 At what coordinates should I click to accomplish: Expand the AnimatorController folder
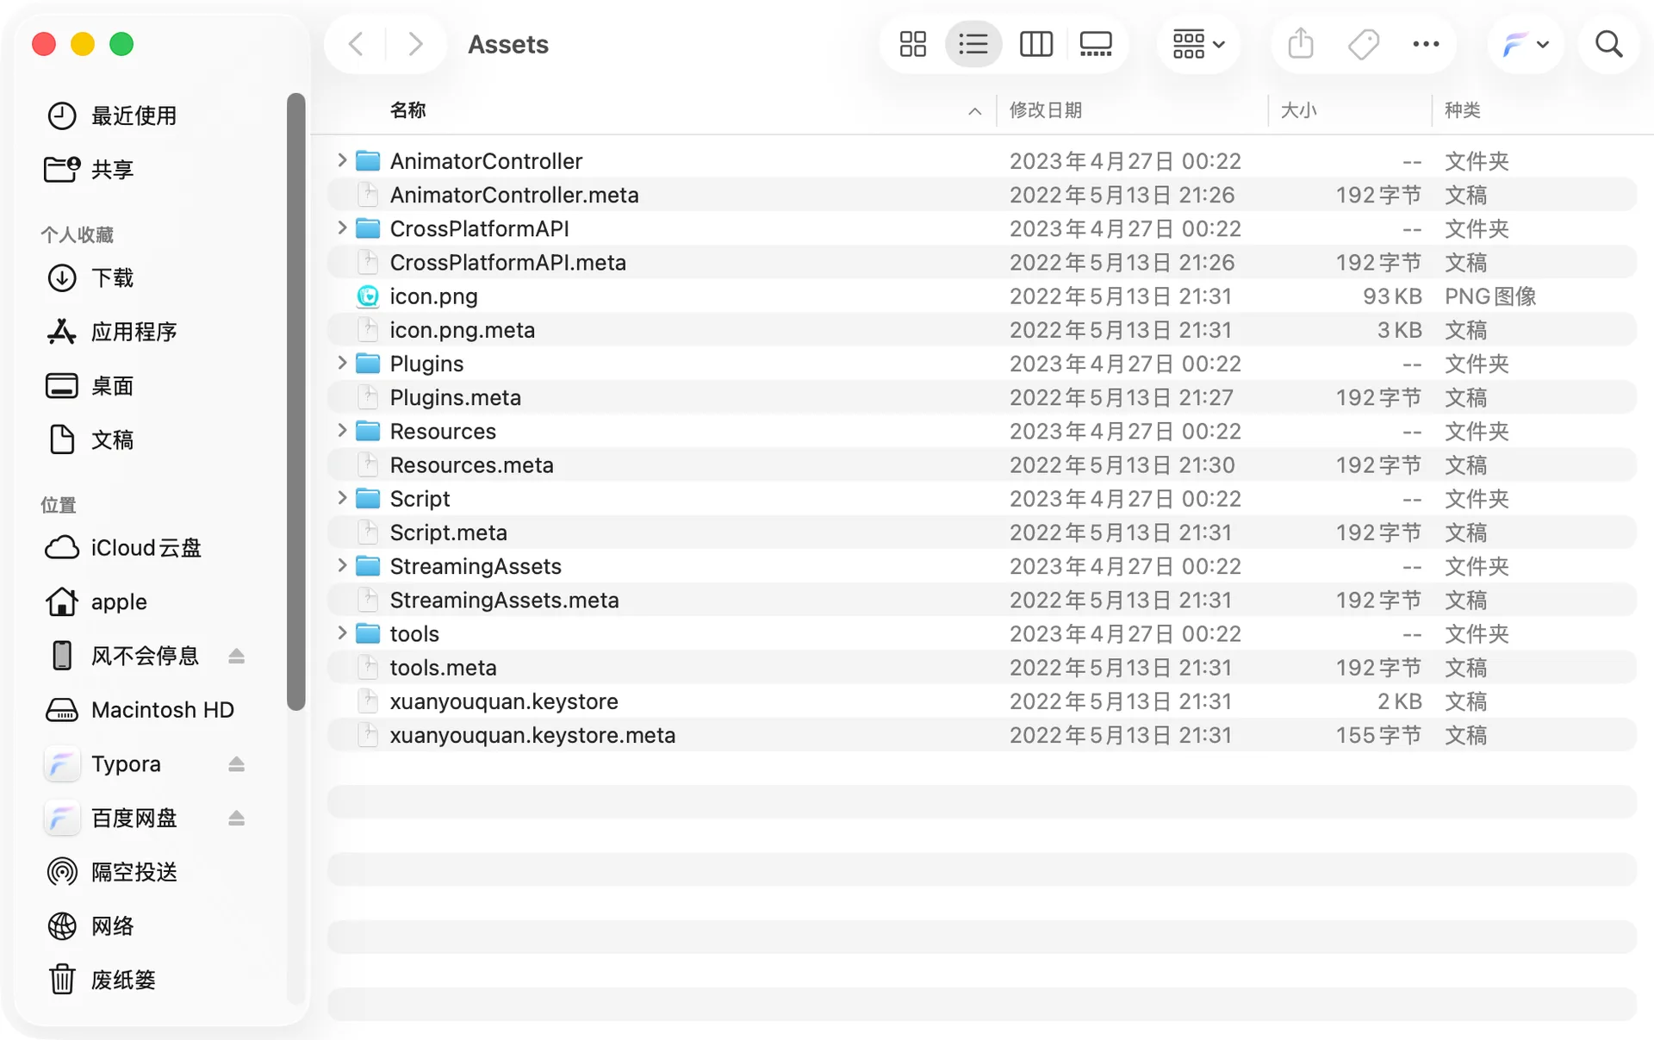(342, 160)
